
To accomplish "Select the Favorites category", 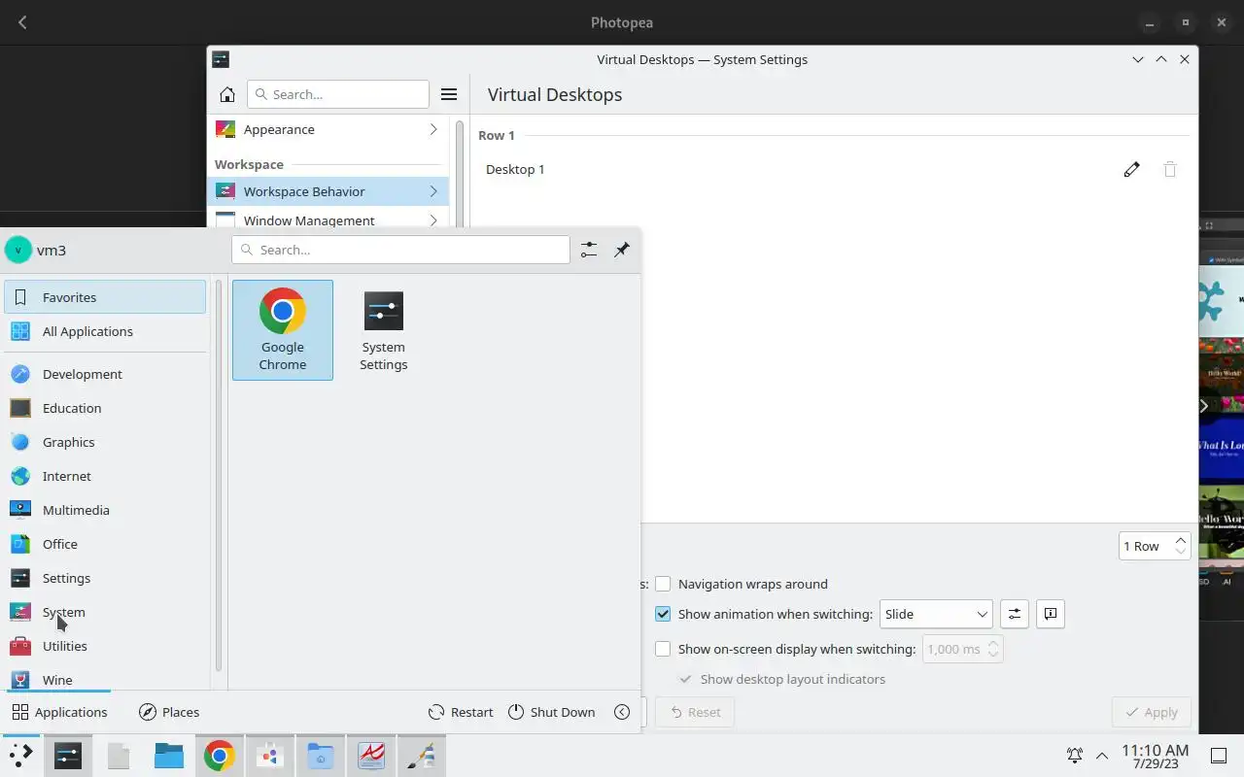I will point(105,297).
